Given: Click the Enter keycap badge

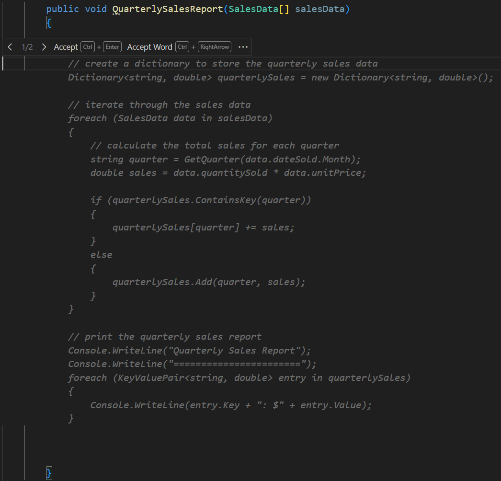Looking at the screenshot, I should [x=112, y=46].
